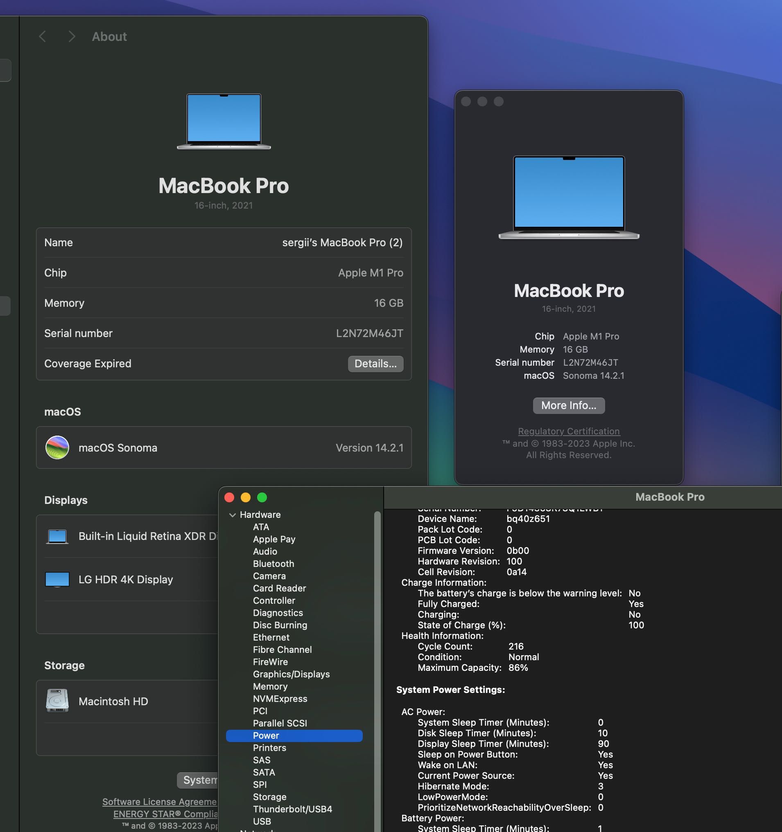Select Disc Burning in hardware list
Image resolution: width=782 pixels, height=832 pixels.
click(x=280, y=625)
